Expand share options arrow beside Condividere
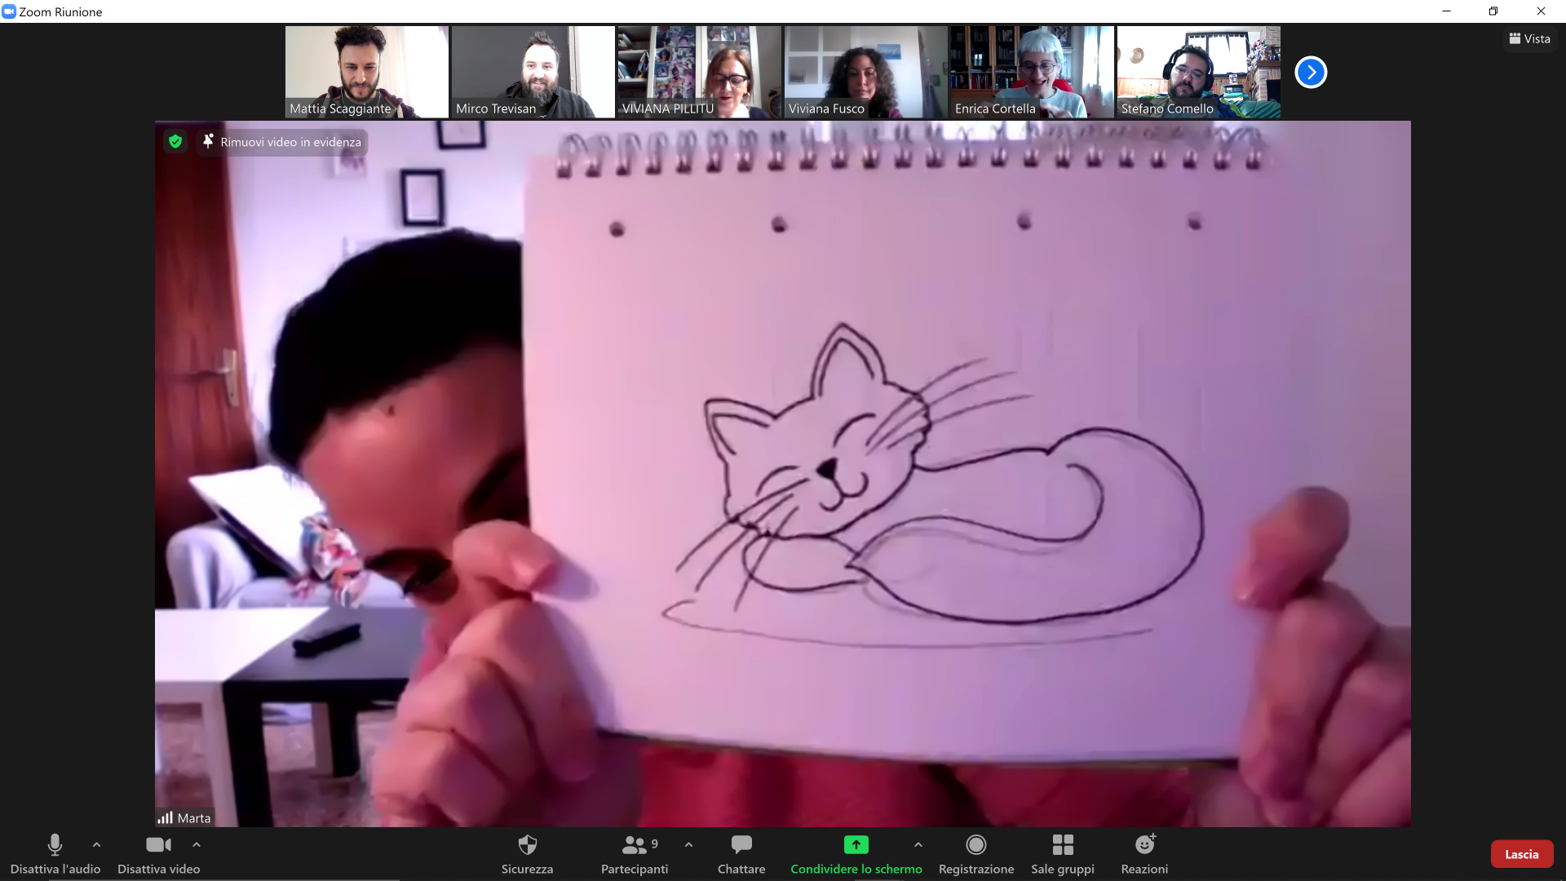The height and width of the screenshot is (881, 1566). (x=918, y=845)
